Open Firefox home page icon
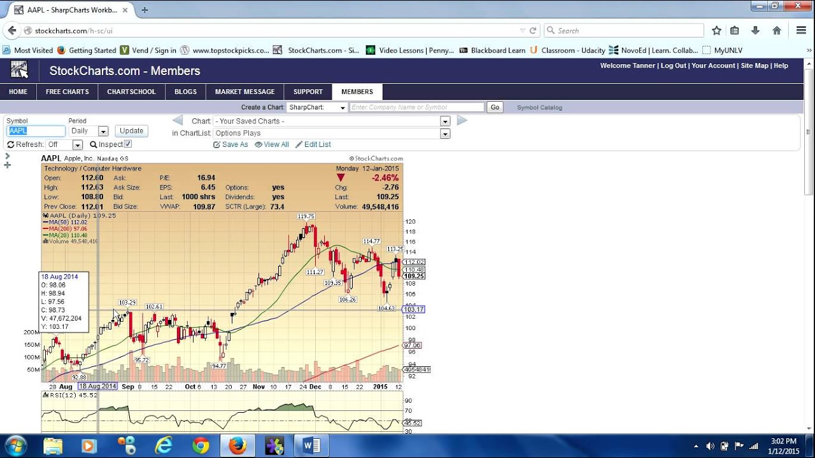The width and height of the screenshot is (815, 458). 777,31
